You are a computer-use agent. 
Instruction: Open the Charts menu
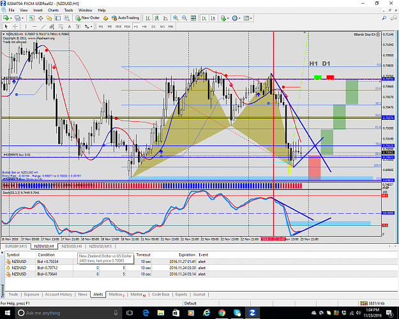point(53,10)
